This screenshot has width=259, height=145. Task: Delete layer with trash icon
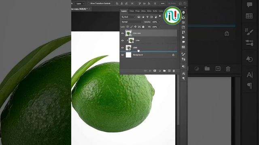(x=174, y=71)
